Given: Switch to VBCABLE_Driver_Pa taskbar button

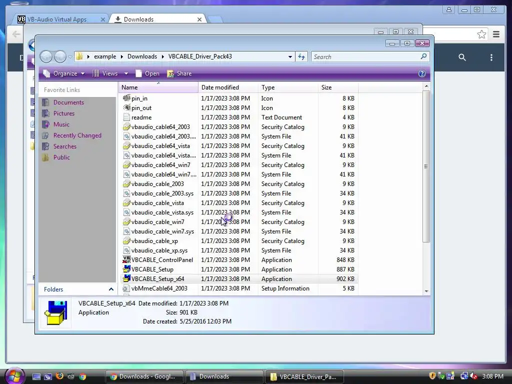Looking at the screenshot, I should (x=304, y=376).
